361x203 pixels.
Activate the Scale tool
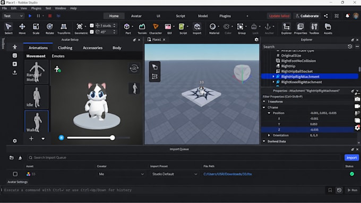point(36,29)
